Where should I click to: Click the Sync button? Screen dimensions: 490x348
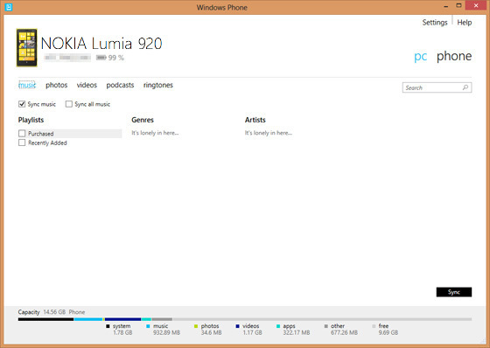454,292
